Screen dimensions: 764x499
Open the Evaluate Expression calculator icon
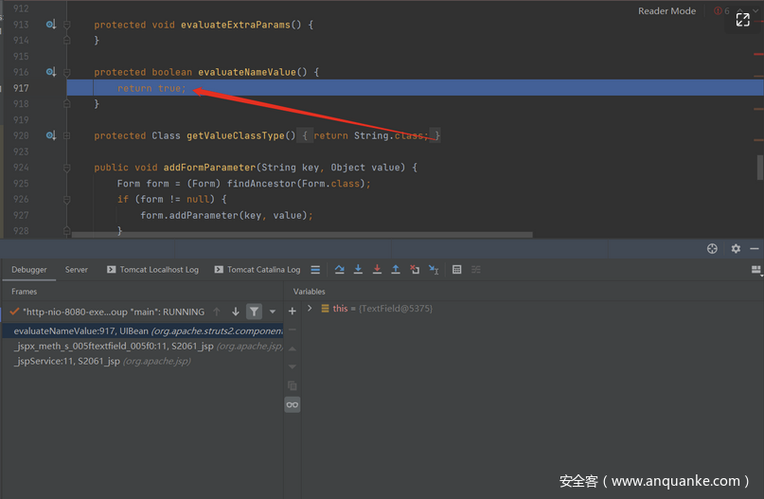click(x=456, y=270)
